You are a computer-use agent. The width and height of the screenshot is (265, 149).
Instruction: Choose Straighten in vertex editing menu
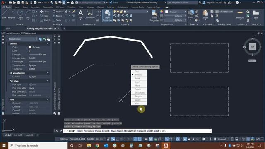[139, 93]
